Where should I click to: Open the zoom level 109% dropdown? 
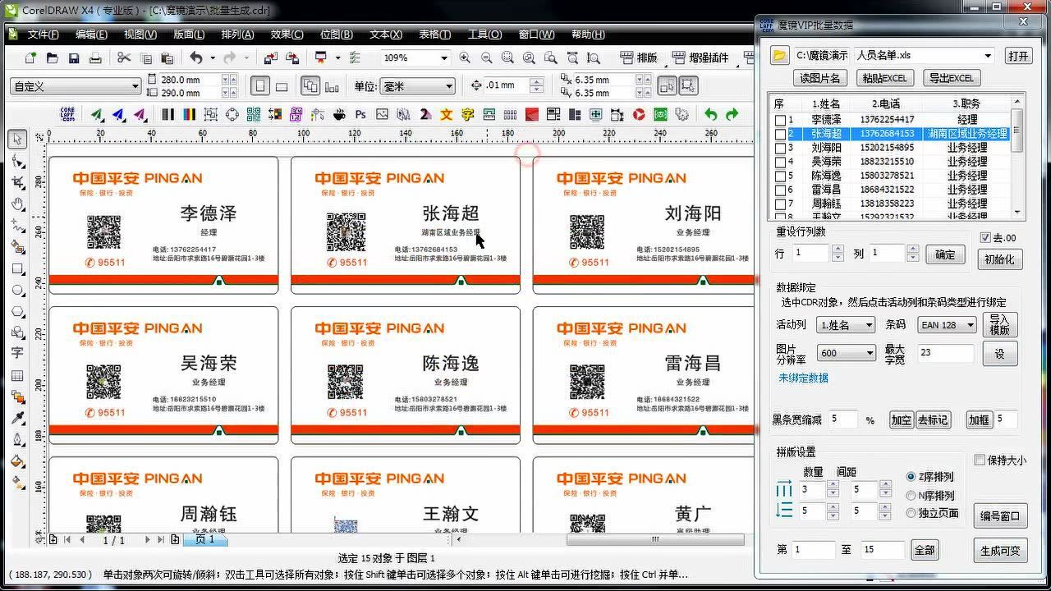coord(444,58)
